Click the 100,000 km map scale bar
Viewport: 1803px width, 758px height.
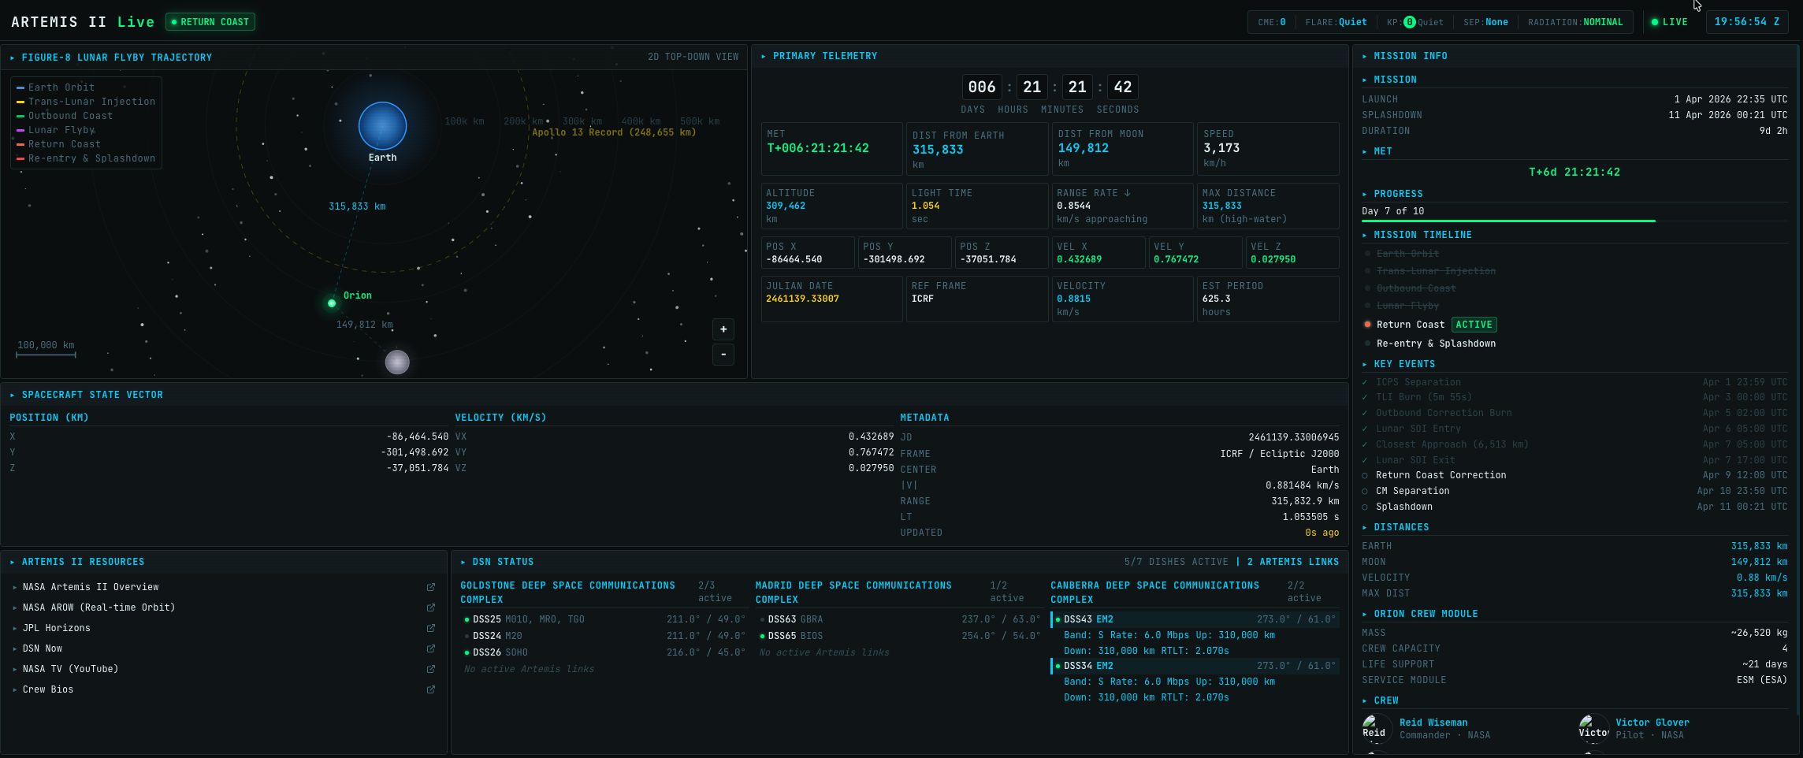[x=46, y=355]
